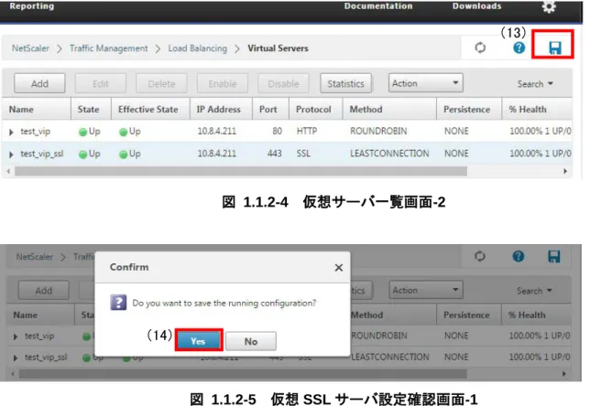Open the Search dropdown in upper toolbar
590x406 pixels.
point(535,84)
